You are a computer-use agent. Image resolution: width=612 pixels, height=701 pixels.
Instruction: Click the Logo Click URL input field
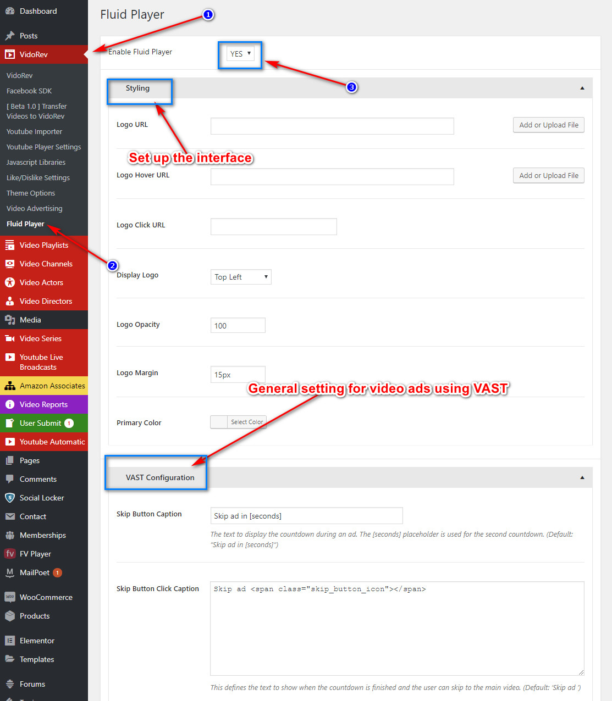tap(273, 226)
